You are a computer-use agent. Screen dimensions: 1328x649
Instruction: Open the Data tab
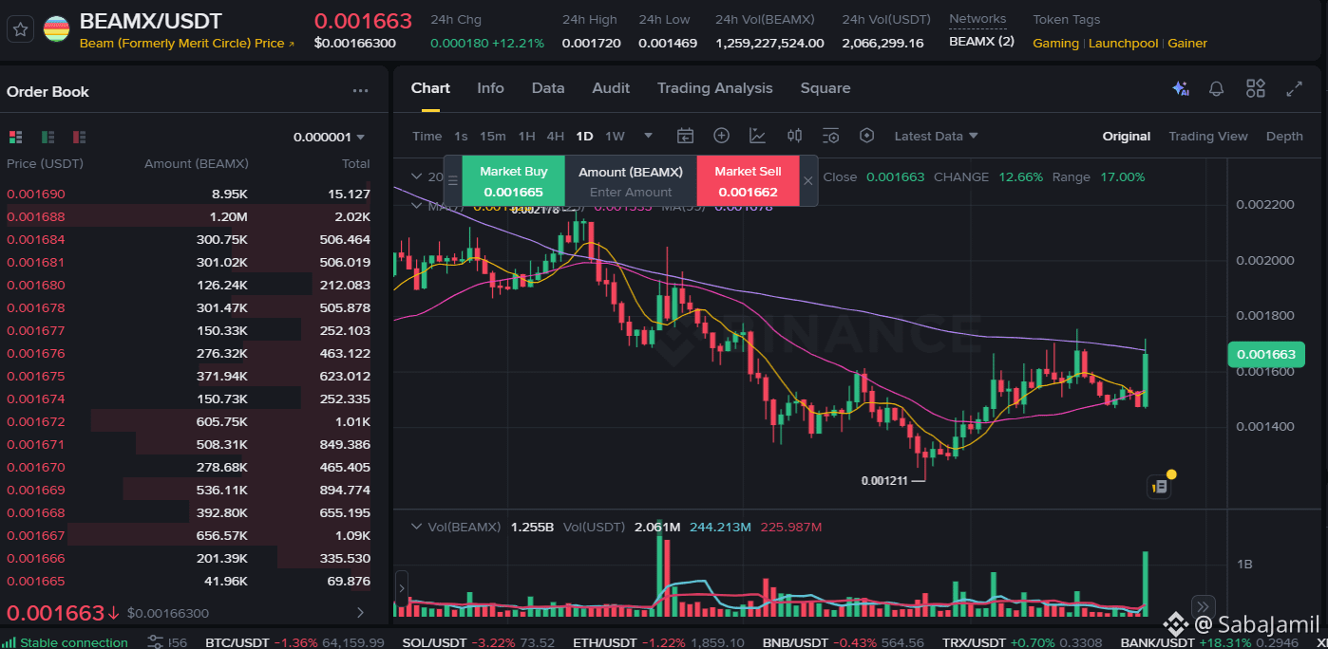[x=548, y=88]
